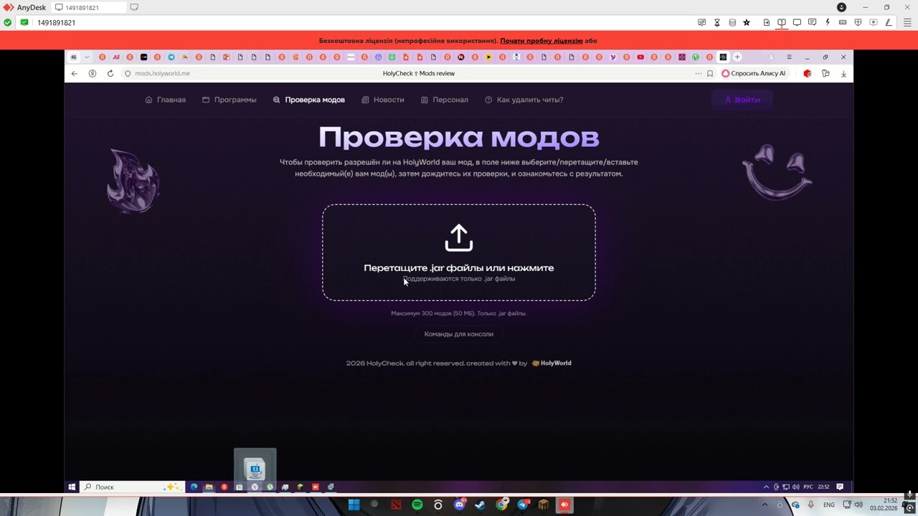The width and height of the screenshot is (918, 516).
Task: Select the Проверка модов navigation item
Action: tap(309, 100)
